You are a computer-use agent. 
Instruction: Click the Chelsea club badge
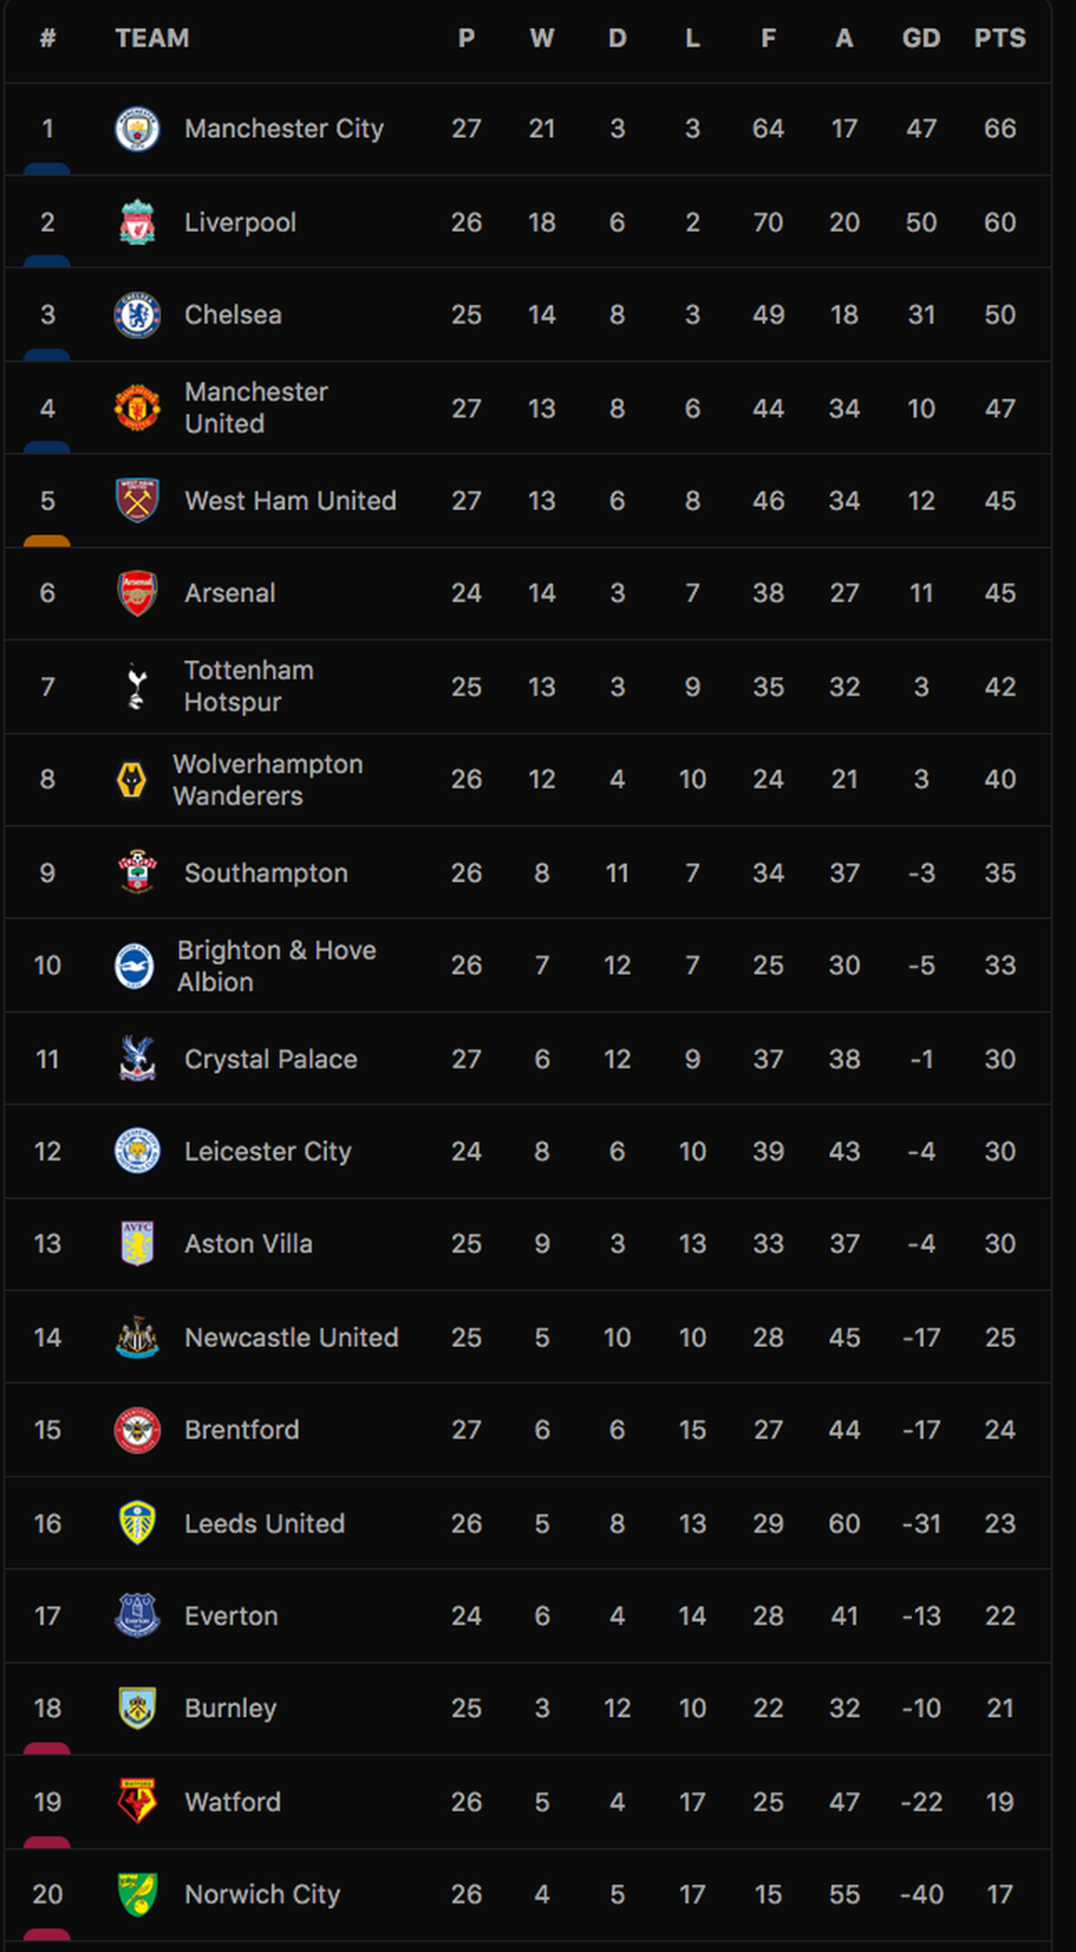tap(137, 315)
